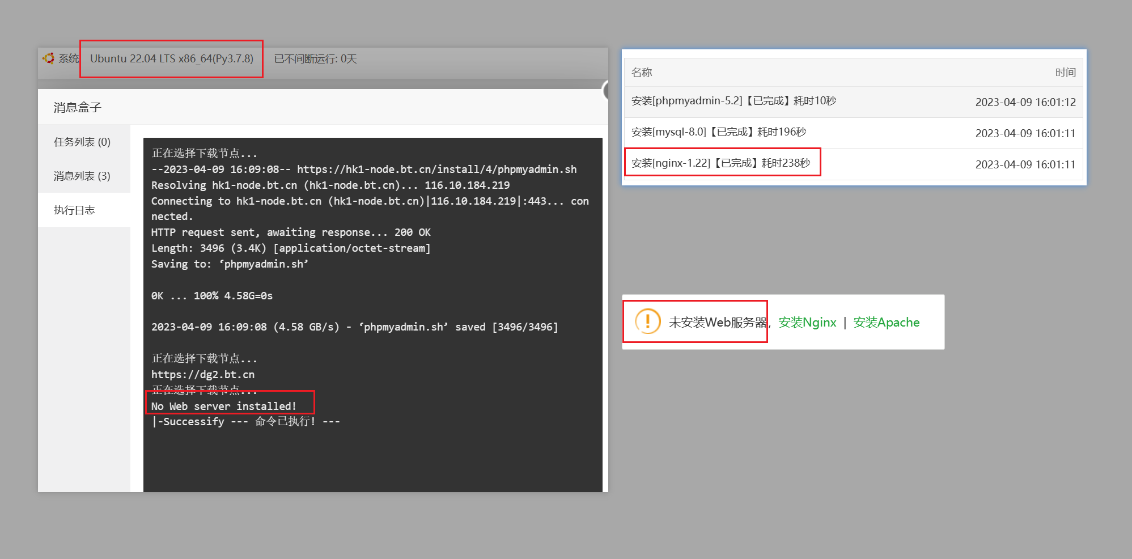Click the 'Resolving hk1-node.bt.cn' log line
This screenshot has height=559, width=1132.
(330, 185)
